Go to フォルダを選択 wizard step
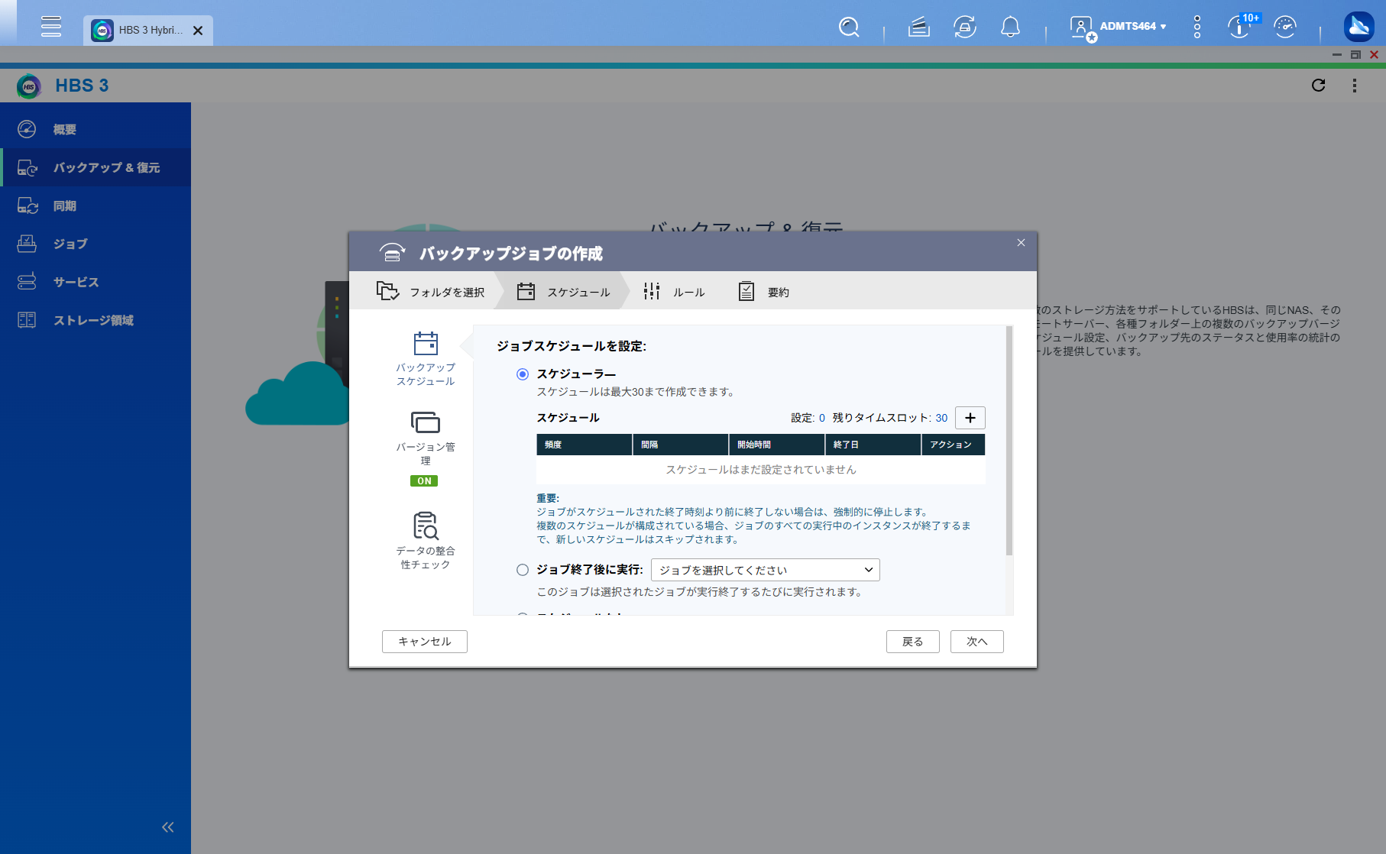This screenshot has width=1386, height=854. pos(430,291)
